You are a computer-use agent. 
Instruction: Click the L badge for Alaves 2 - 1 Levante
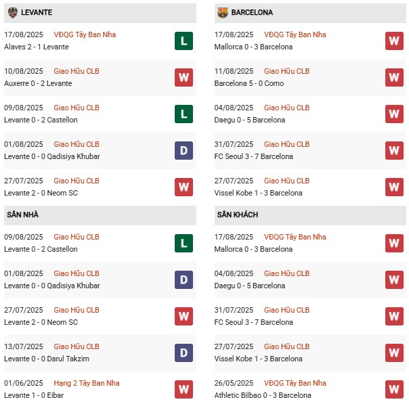click(x=184, y=41)
